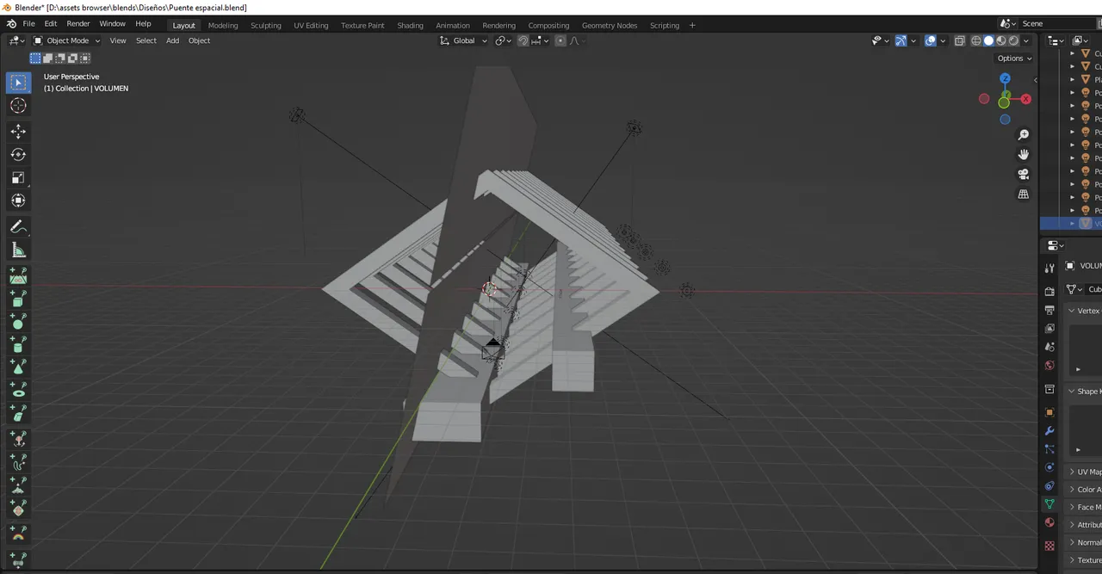
Task: Open the World properties tab
Action: point(1049,366)
